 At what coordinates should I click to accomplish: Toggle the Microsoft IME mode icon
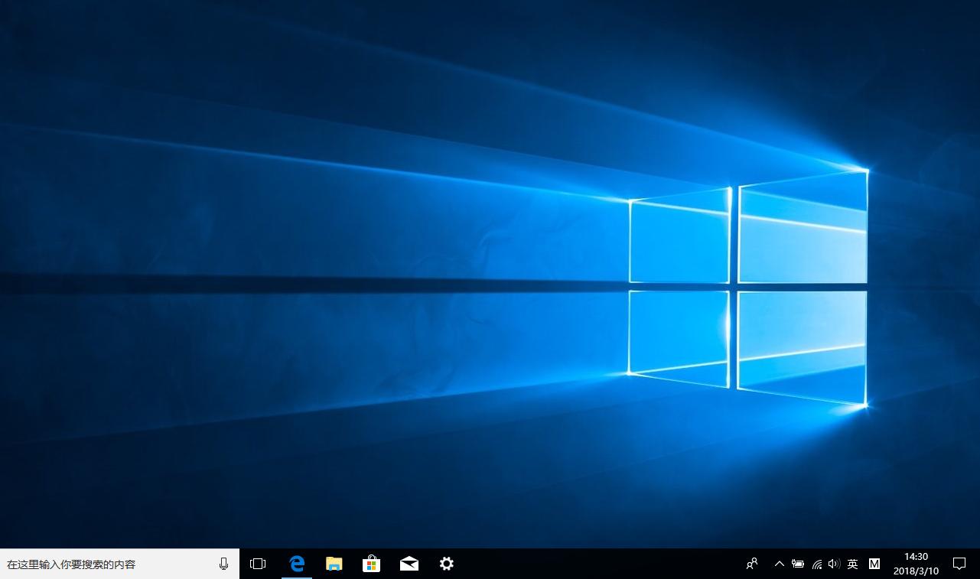coord(874,564)
